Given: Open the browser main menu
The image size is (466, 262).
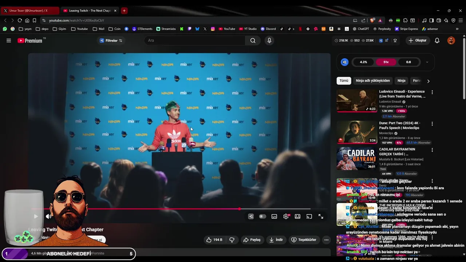Looking at the screenshot, I should click(461, 20).
